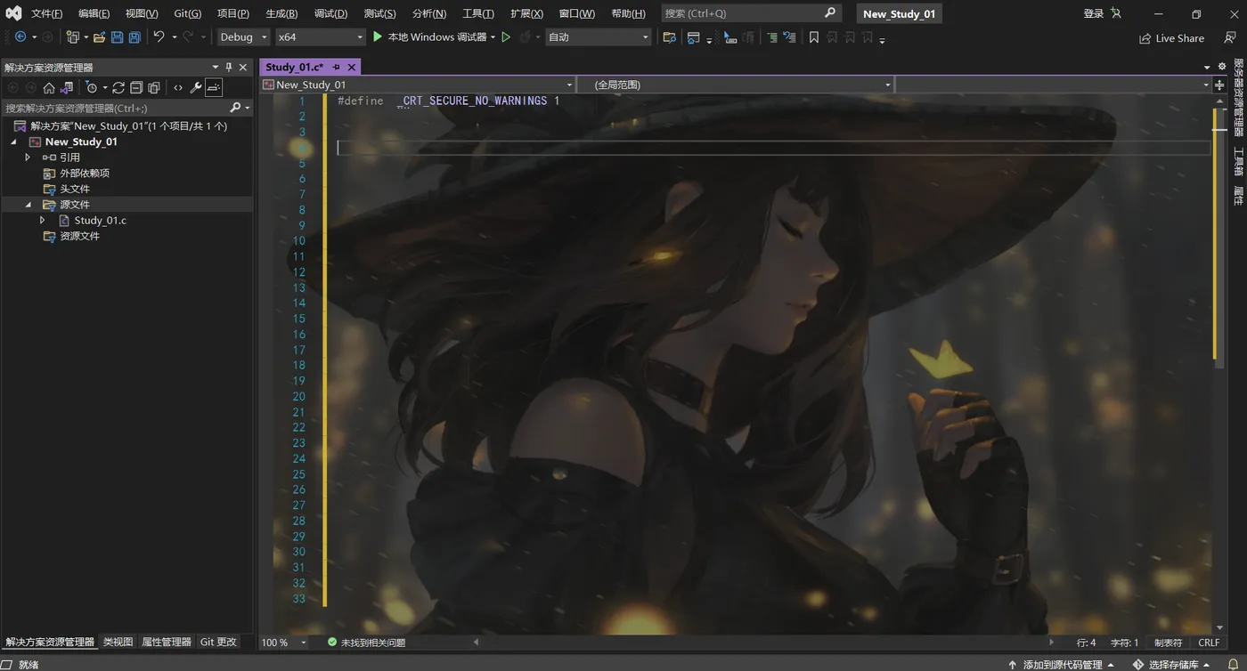Image resolution: width=1247 pixels, height=671 pixels.
Task: Start without debugging using the outlined play icon
Action: [x=506, y=37]
